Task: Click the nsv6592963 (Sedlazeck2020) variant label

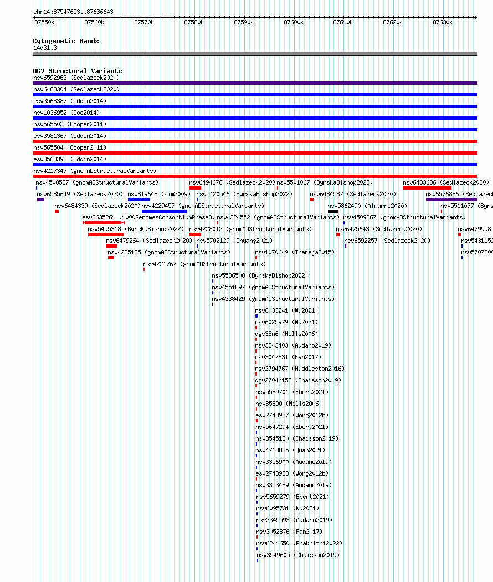Action: click(x=76, y=78)
